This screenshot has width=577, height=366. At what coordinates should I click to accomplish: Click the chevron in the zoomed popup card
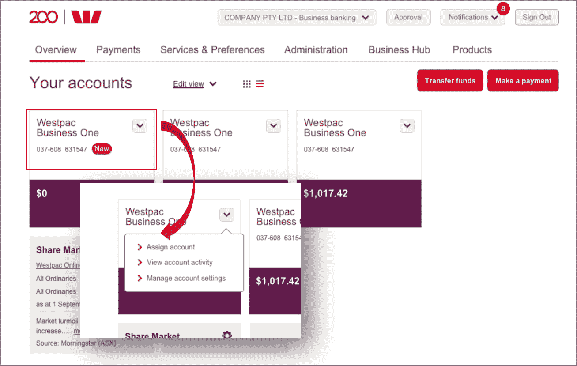pyautogui.click(x=226, y=215)
